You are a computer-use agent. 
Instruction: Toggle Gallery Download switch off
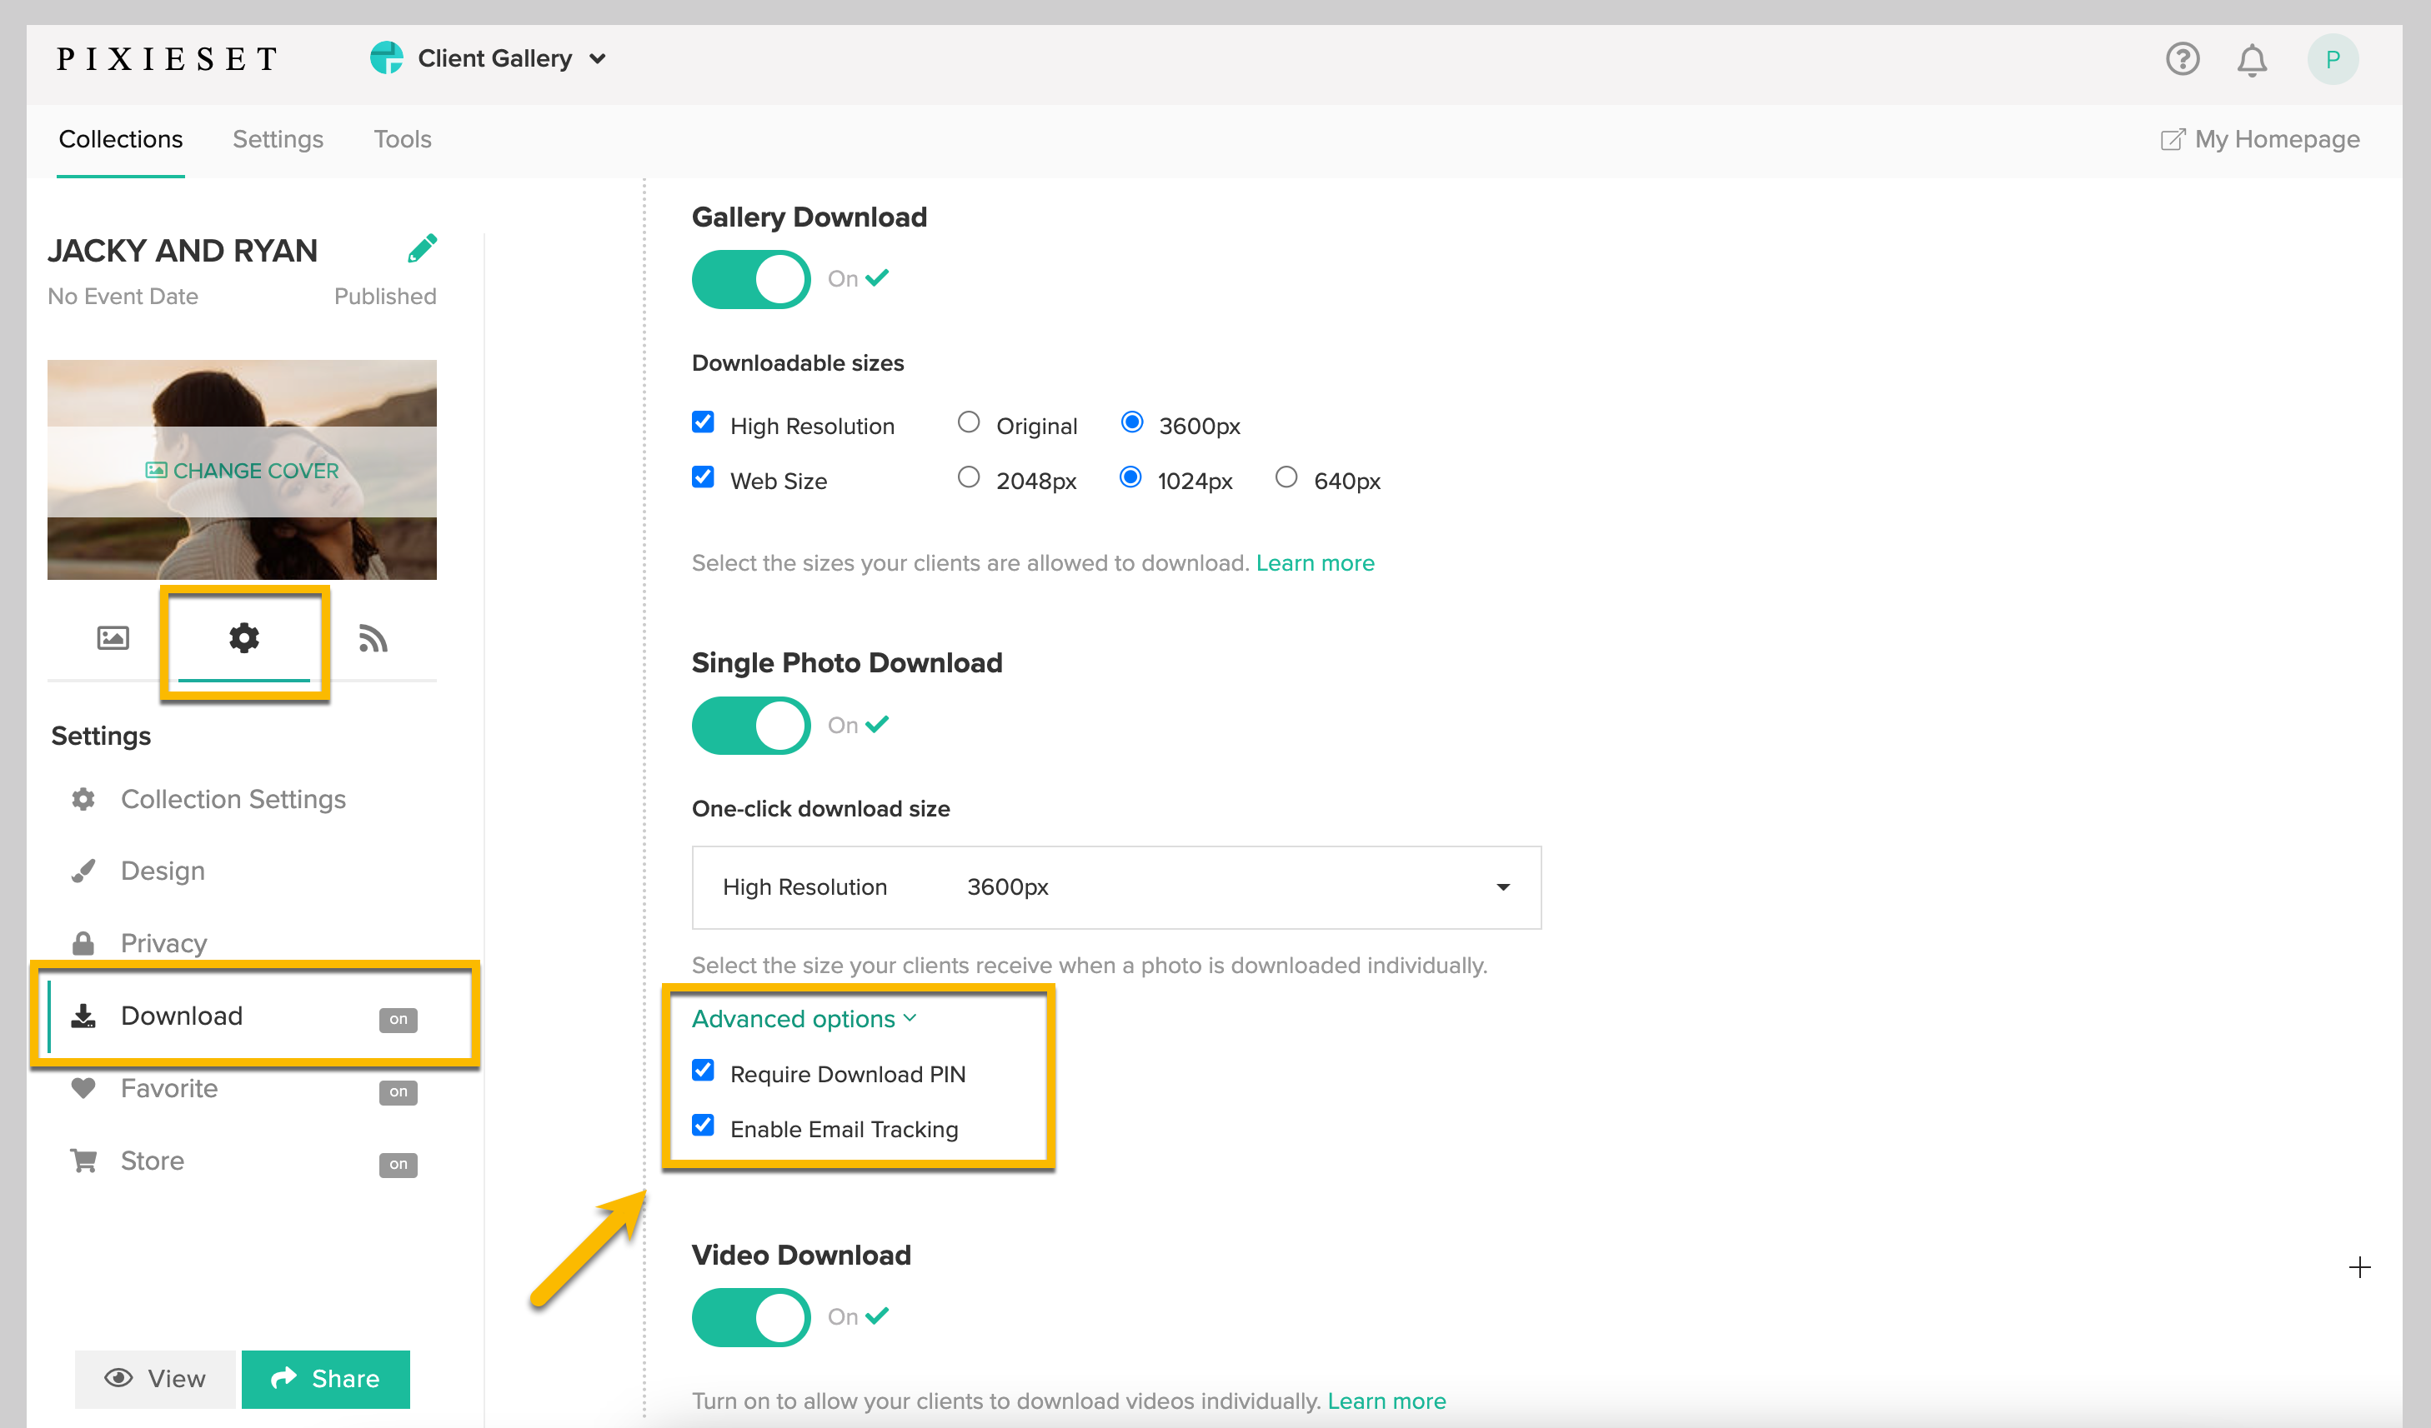[x=750, y=278]
